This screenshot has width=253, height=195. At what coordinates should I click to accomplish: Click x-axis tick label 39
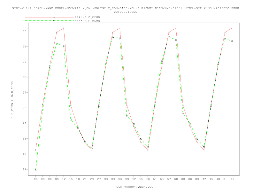tap(127, 179)
